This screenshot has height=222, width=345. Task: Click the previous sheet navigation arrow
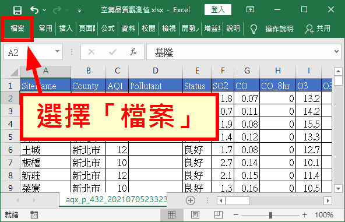(17, 200)
